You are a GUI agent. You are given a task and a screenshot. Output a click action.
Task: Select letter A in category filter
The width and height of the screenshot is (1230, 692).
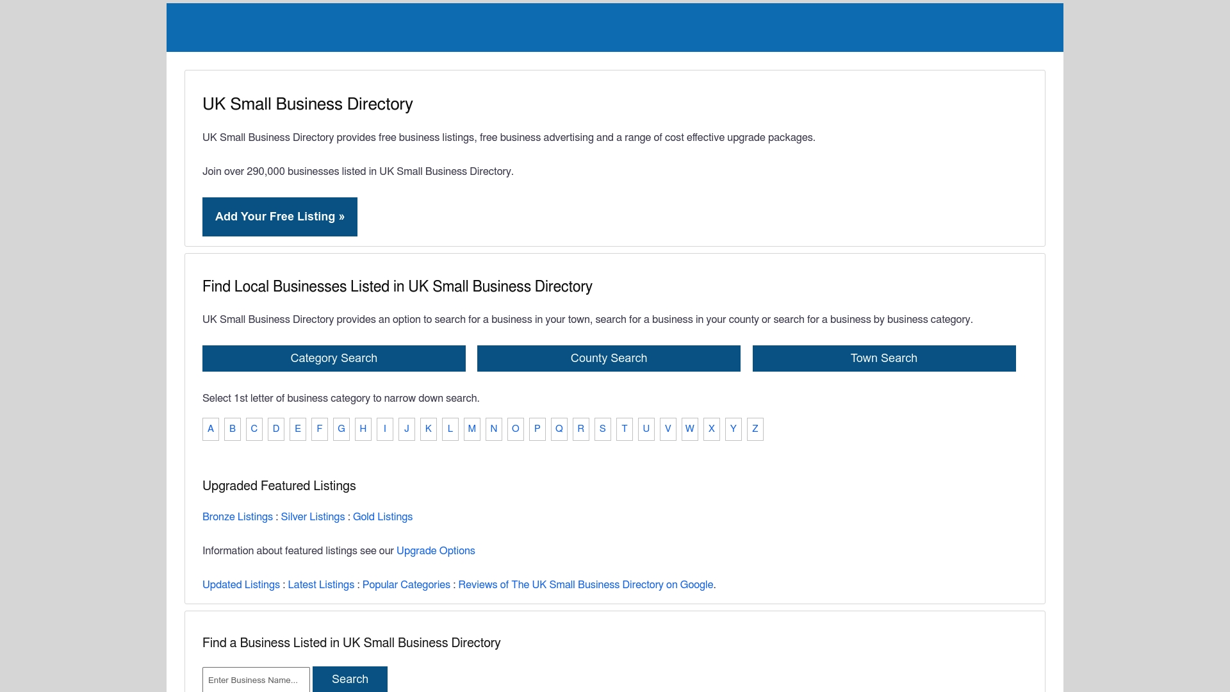(210, 429)
